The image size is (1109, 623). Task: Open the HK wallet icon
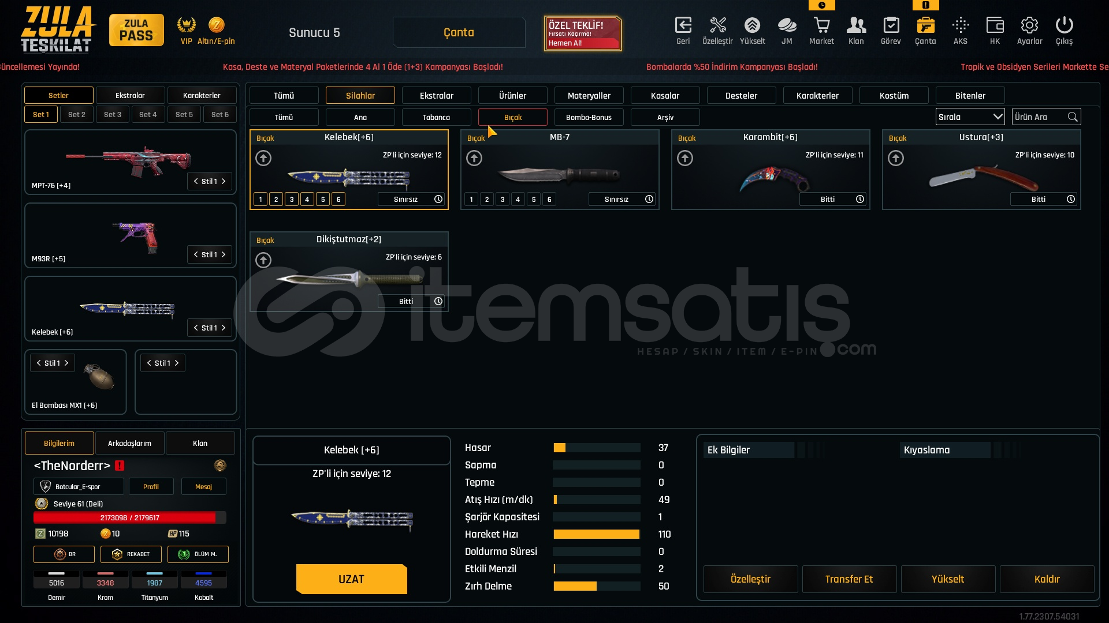tap(995, 25)
